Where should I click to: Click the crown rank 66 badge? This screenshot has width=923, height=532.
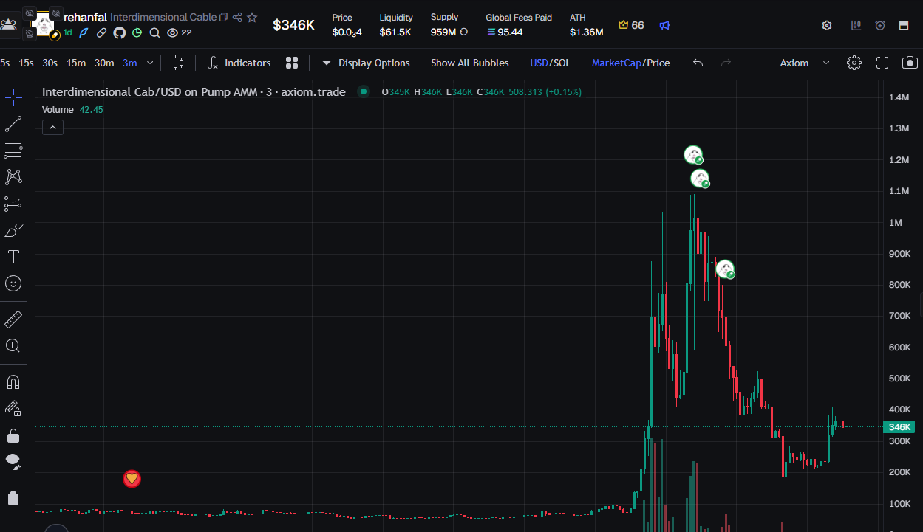[x=631, y=25]
